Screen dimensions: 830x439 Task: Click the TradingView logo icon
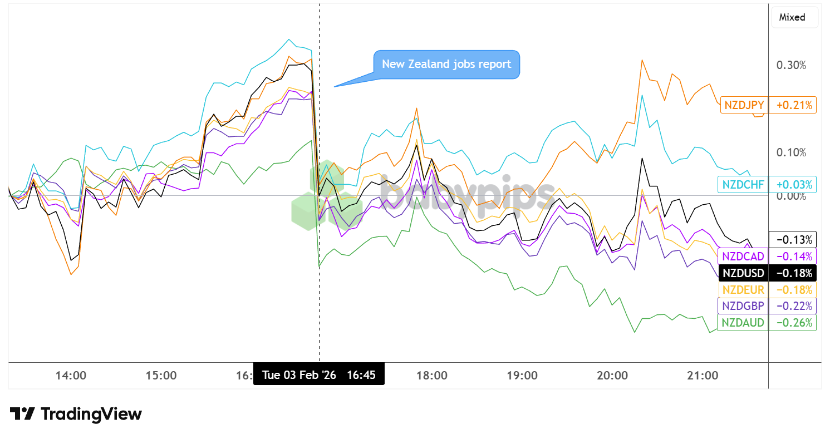click(x=22, y=414)
